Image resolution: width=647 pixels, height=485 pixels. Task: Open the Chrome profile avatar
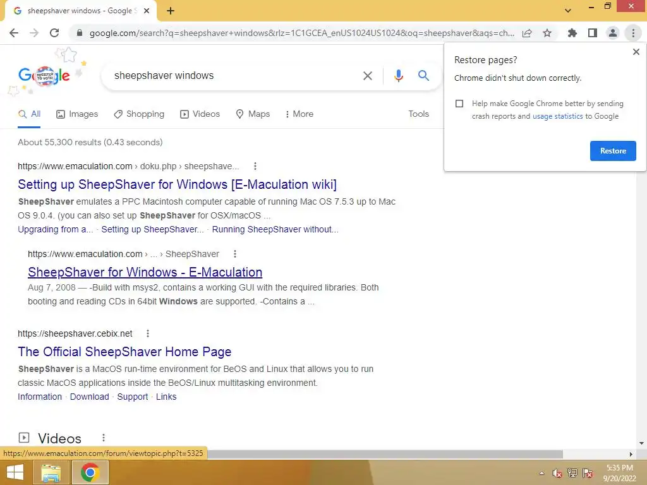(613, 33)
